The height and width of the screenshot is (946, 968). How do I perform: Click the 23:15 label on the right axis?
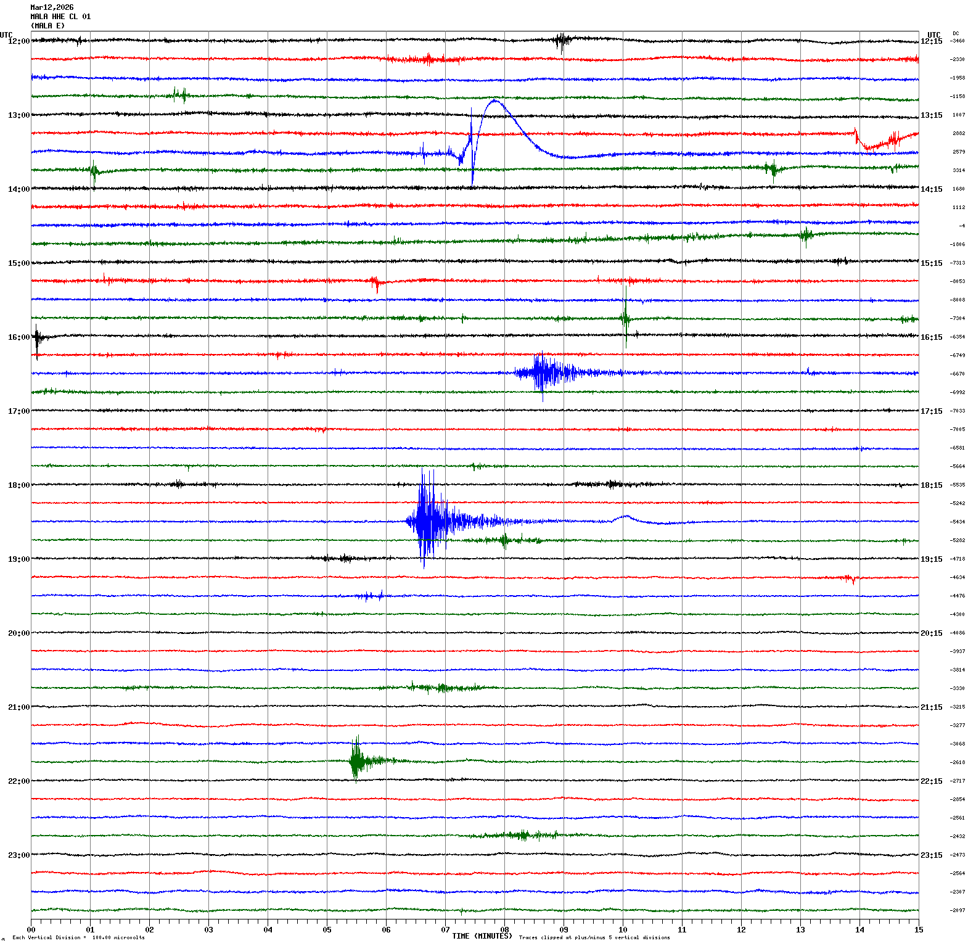(931, 855)
